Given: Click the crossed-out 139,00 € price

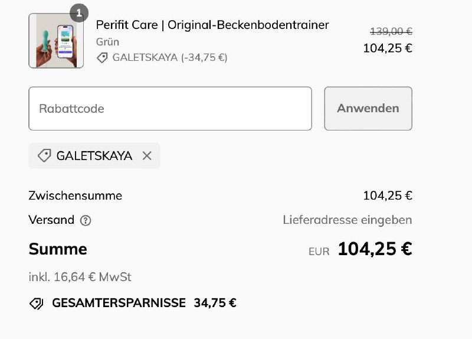Looking at the screenshot, I should click(x=391, y=31).
